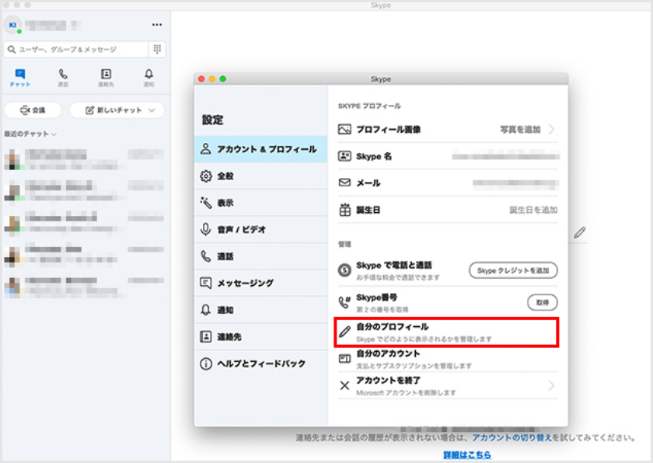
Task: Open the プロフィール画像 row
Action: 447,130
